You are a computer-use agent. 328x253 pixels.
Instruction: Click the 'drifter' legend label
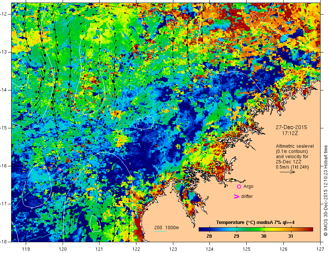click(x=247, y=196)
